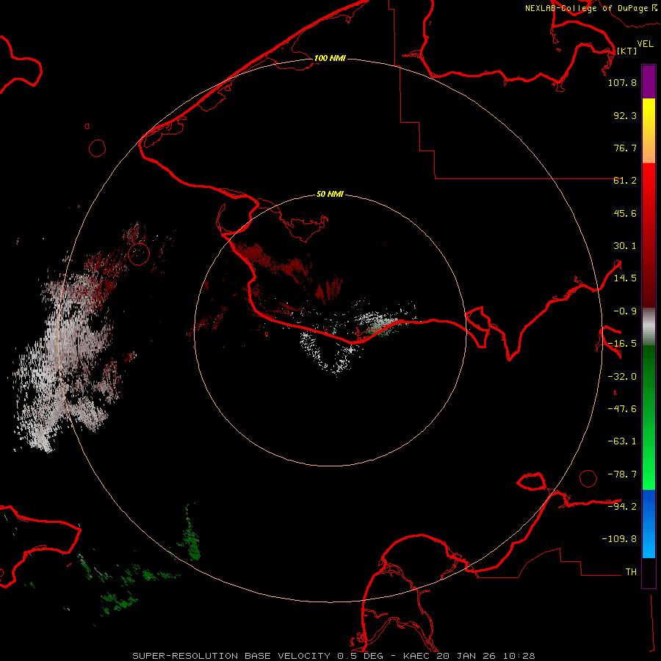Viewport: 661px width, 661px height.
Task: Click the 100 NMI range ring label
Action: [x=330, y=58]
